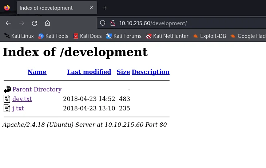266x168 pixels.
Task: Click the j.txt file icon
Action: click(7, 108)
